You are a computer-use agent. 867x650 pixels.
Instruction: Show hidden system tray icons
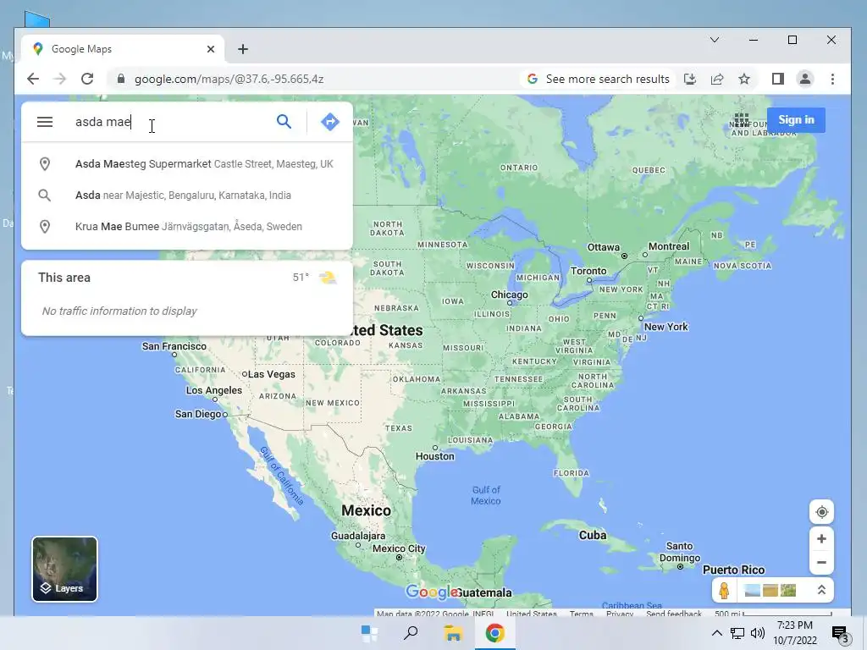pyautogui.click(x=716, y=633)
